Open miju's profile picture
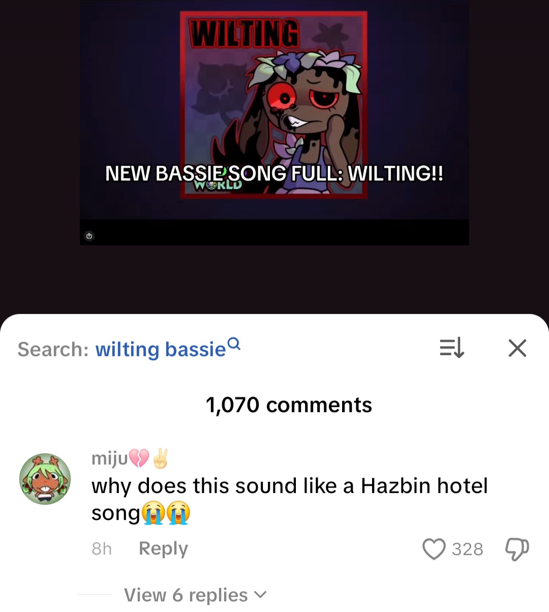This screenshot has width=549, height=612. (45, 479)
